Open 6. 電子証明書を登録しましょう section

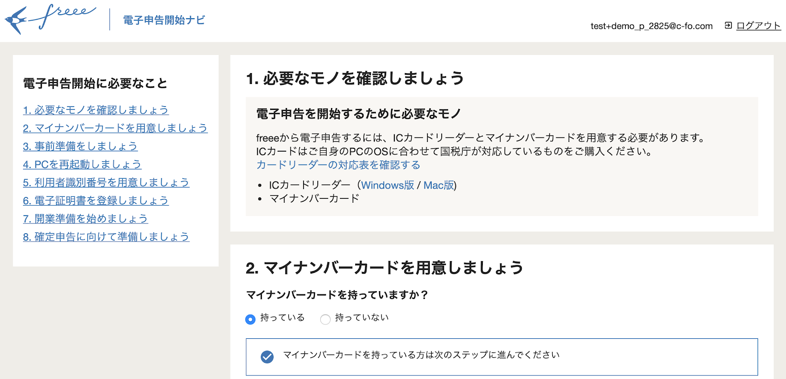(x=96, y=201)
